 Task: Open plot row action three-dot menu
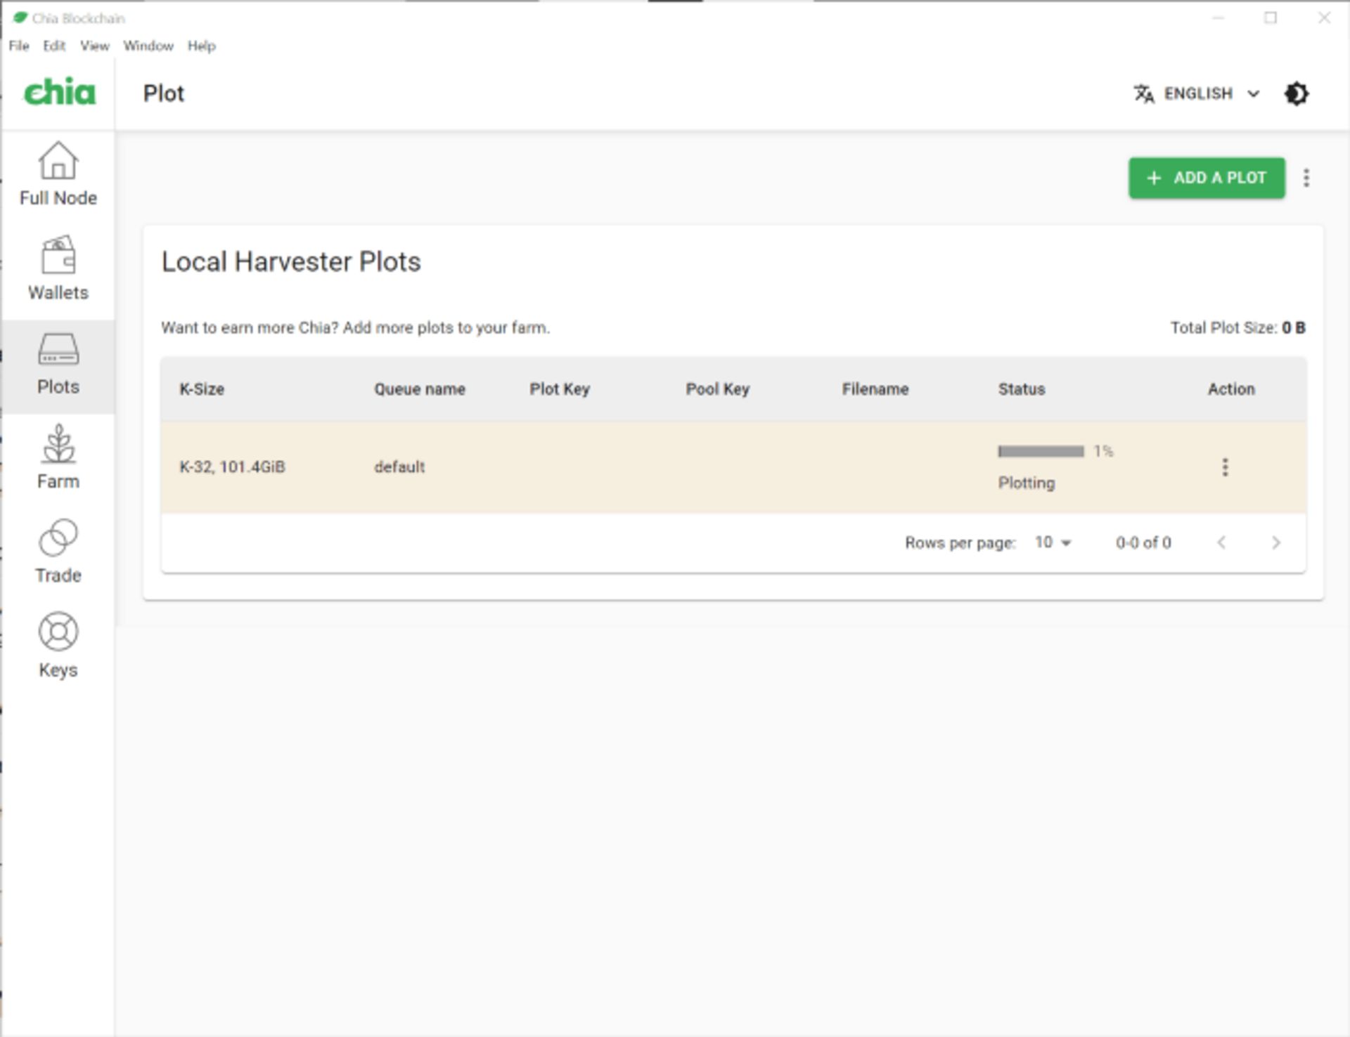tap(1225, 467)
